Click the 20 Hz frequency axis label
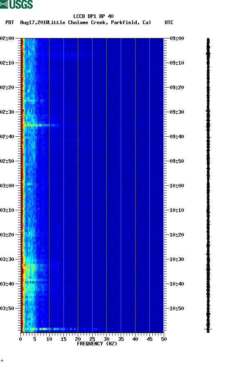The height and width of the screenshot is (365, 226). point(78,339)
